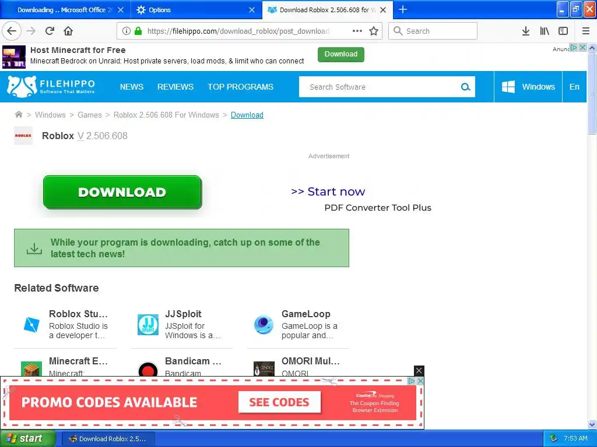Click the Start now ad link
597x447 pixels.
tap(328, 191)
